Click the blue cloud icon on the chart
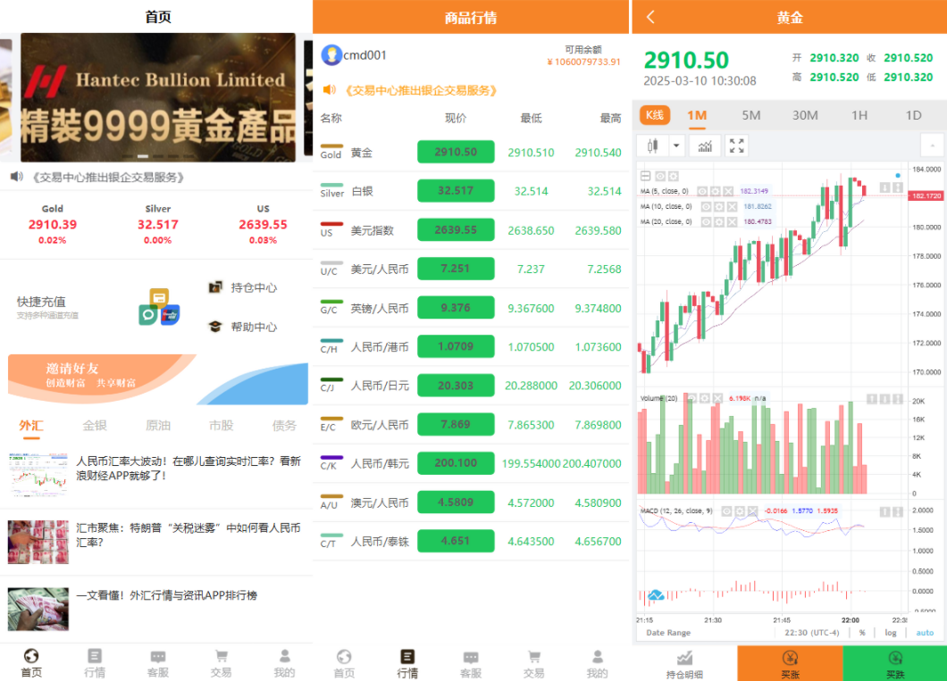The width and height of the screenshot is (947, 681). pos(656,595)
